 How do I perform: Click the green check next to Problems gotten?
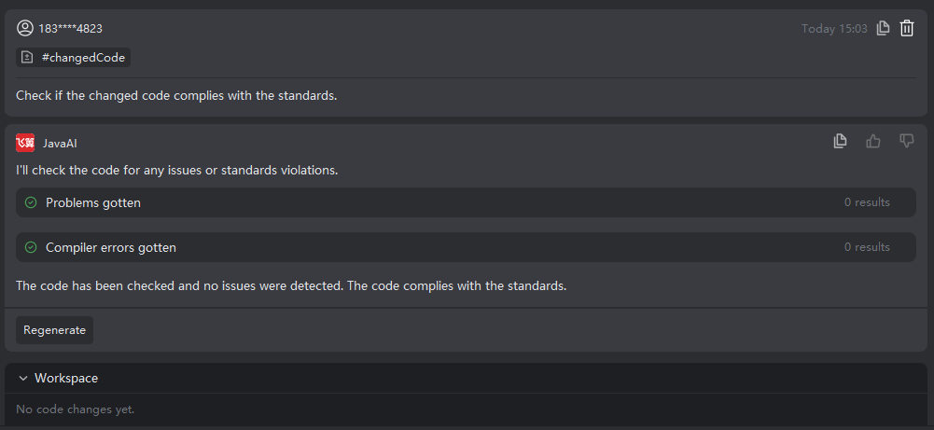[x=31, y=202]
